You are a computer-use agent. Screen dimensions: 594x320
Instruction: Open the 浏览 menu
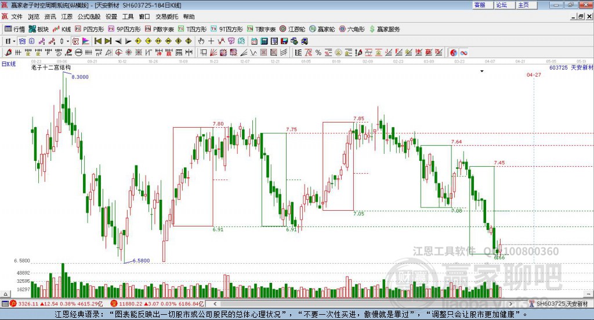(33, 17)
